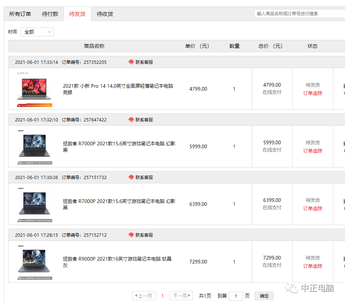This screenshot has width=345, height=303.
Task: Select timestamp 2021-06-01 17:33:14
Action: tap(37, 62)
